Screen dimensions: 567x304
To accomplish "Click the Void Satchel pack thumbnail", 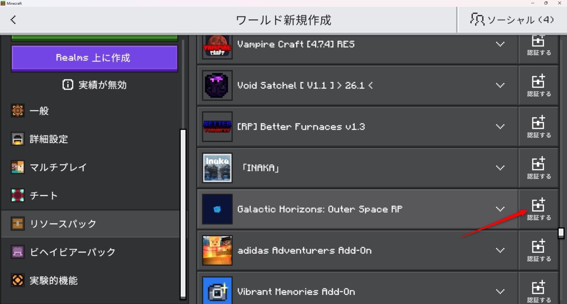I will (217, 85).
